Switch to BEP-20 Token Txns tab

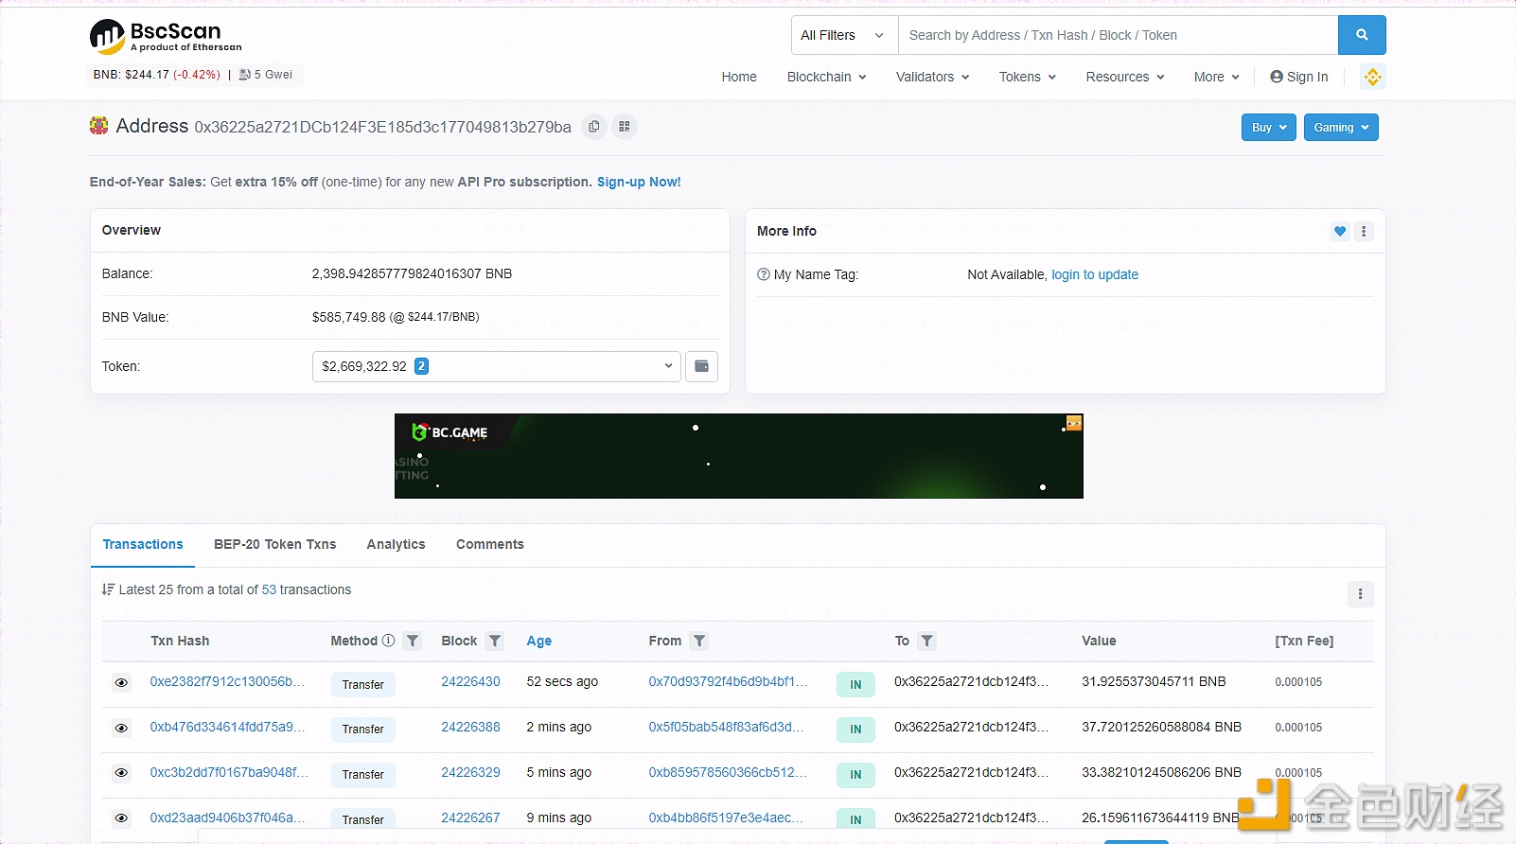275,544
